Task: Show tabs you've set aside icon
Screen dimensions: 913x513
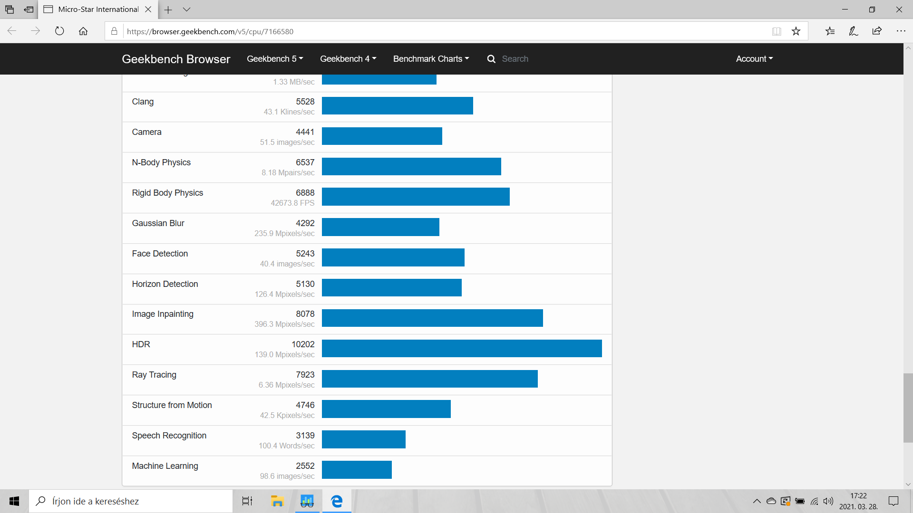Action: [10, 9]
